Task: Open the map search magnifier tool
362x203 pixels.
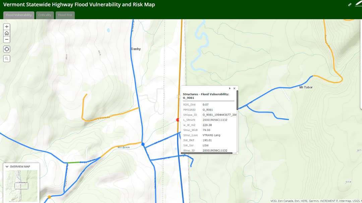Action: (x=6, y=59)
